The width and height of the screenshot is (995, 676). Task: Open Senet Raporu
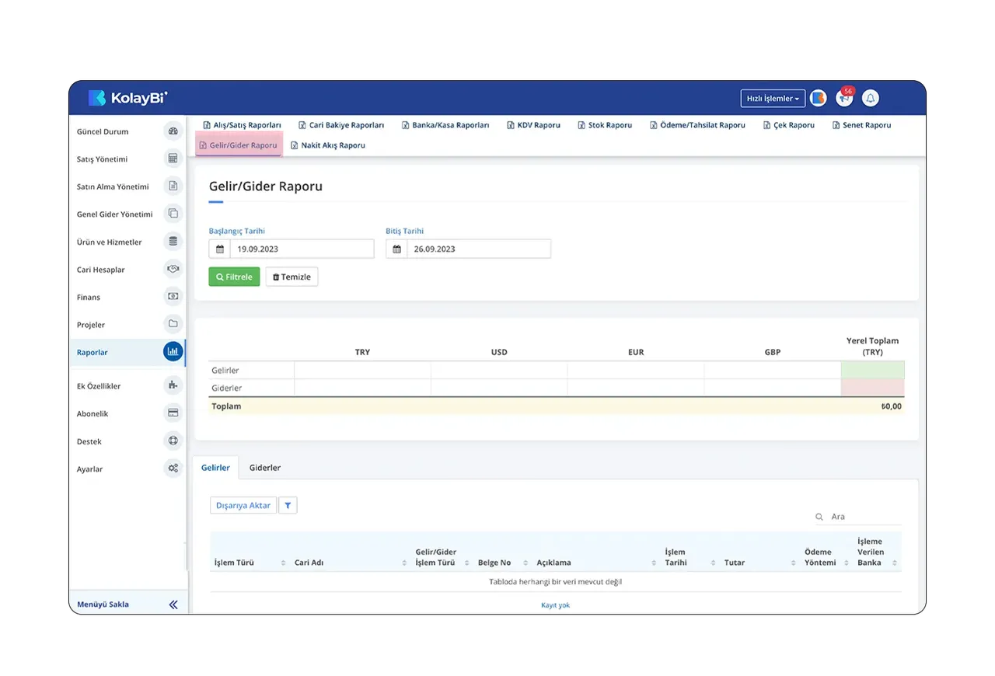pyautogui.click(x=861, y=125)
